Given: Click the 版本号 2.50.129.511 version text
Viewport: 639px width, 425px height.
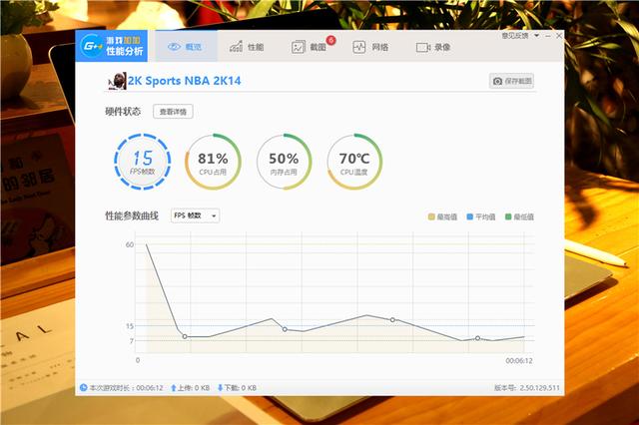Looking at the screenshot, I should pyautogui.click(x=527, y=388).
